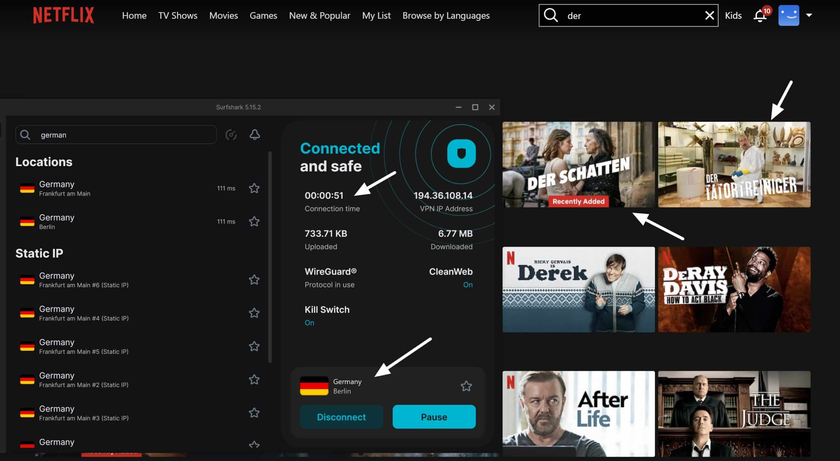Favorite Germany Frankfurt am Main location star

(x=254, y=188)
